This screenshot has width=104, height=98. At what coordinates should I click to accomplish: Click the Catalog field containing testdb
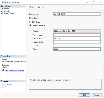coord(77,49)
